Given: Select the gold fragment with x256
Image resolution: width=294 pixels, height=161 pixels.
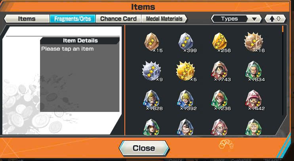Looking at the screenshot, I should 220,42.
